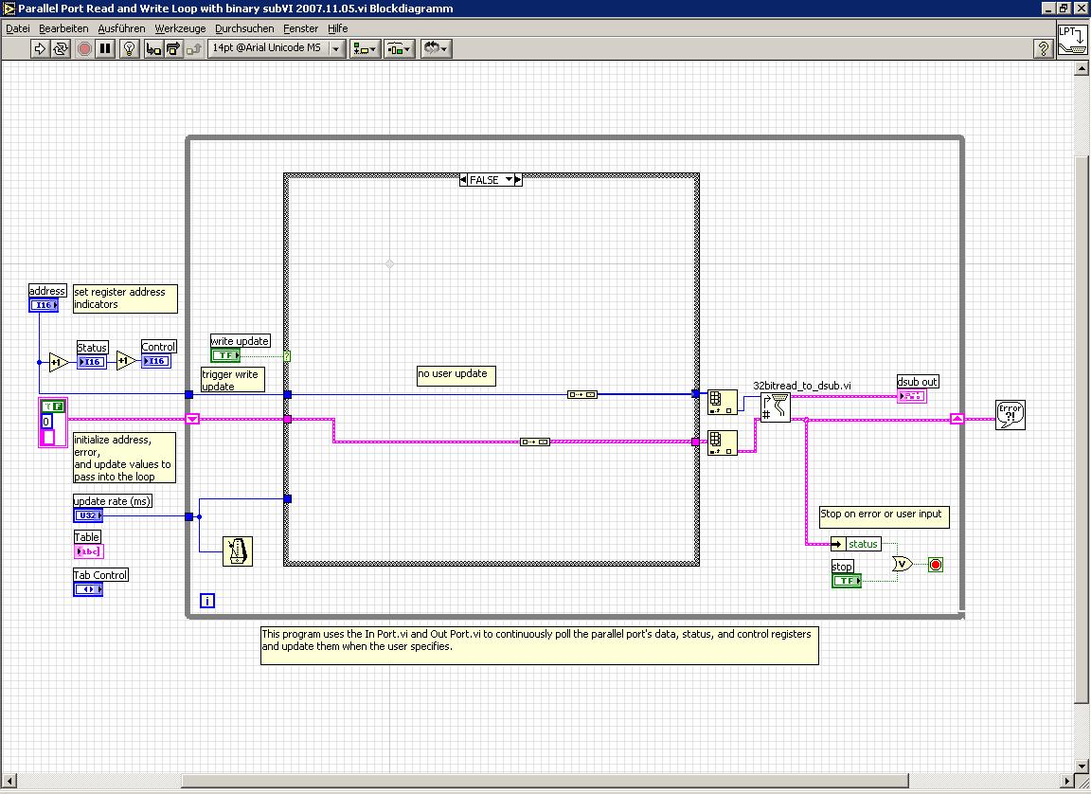Click the loop iteration terminal i
Image resolution: width=1091 pixels, height=794 pixels.
point(207,601)
